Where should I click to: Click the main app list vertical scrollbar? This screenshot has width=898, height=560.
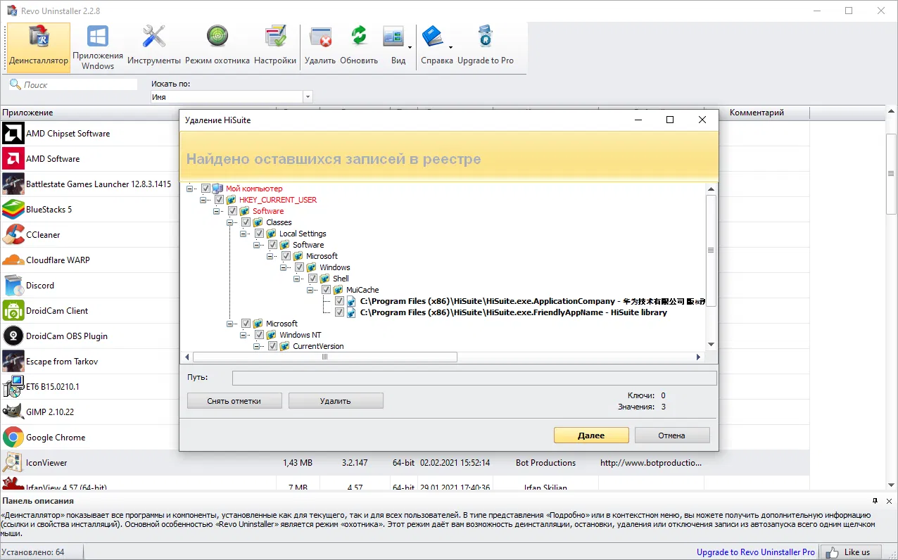892,173
